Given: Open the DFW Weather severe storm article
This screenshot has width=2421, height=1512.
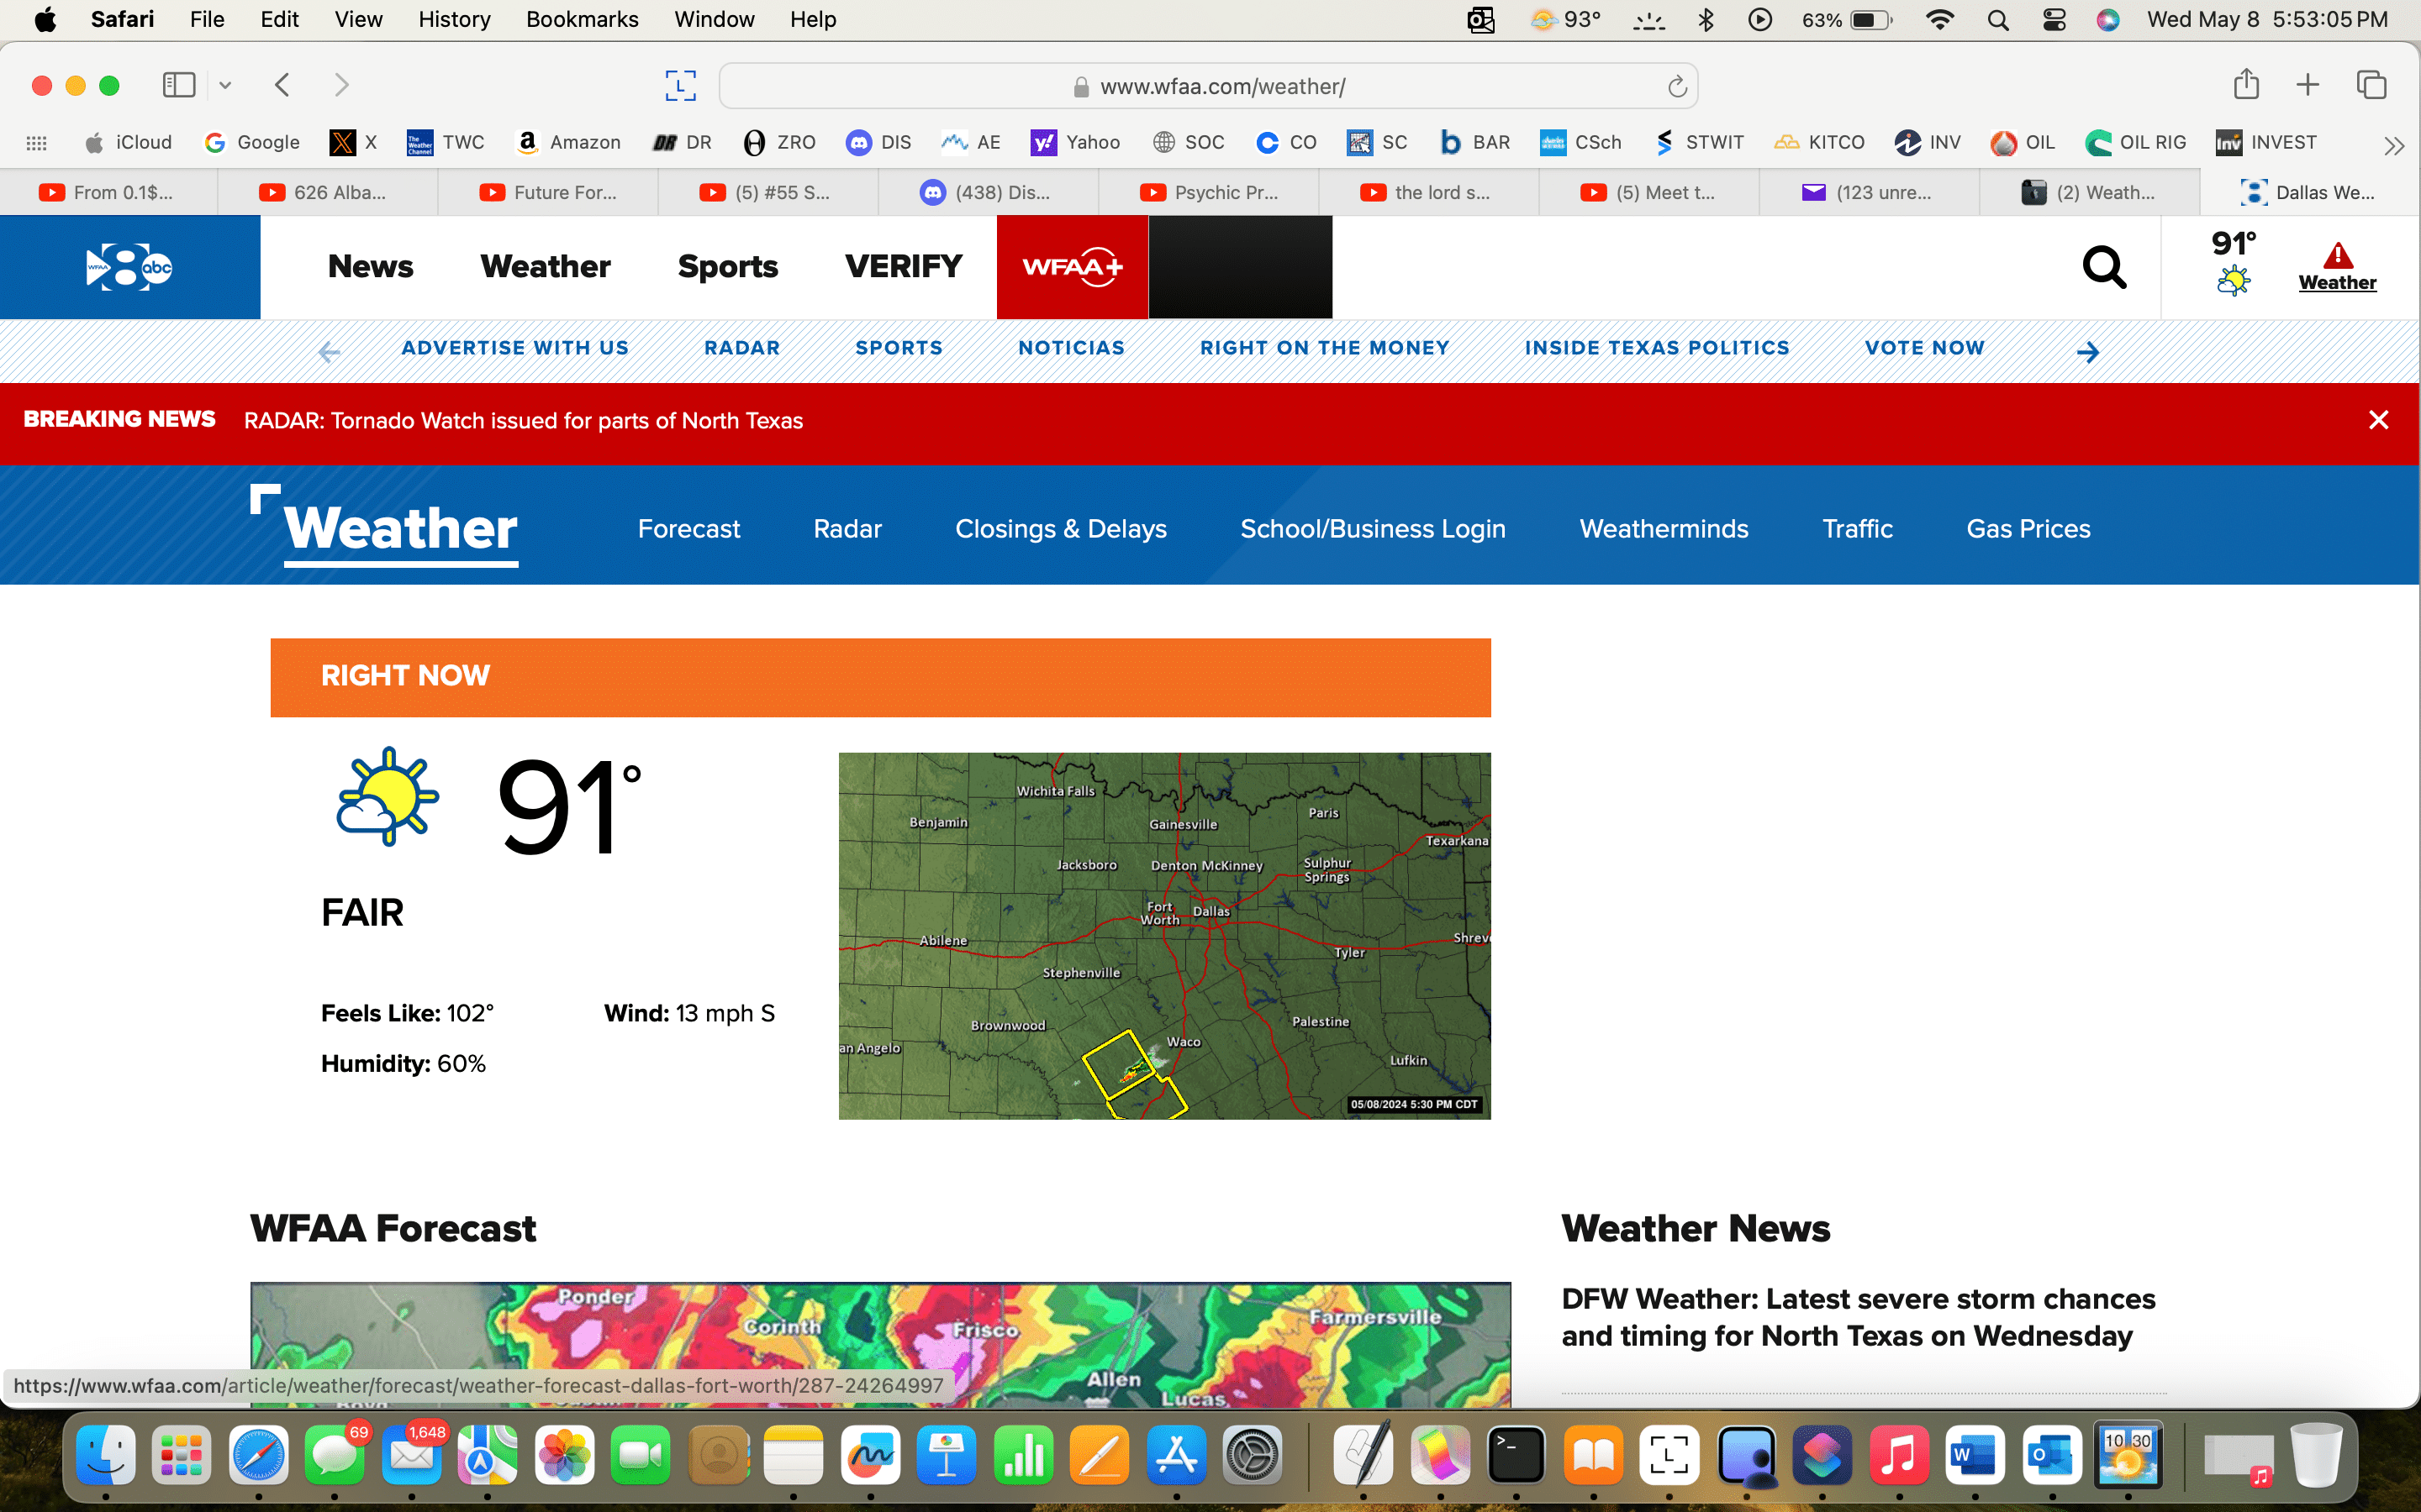Looking at the screenshot, I should [1858, 1317].
